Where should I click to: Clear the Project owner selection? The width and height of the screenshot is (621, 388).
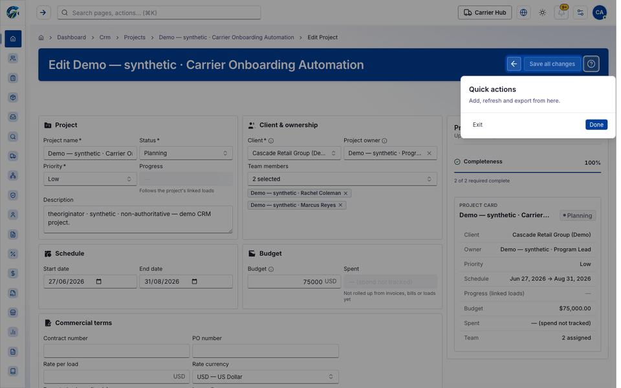[429, 153]
